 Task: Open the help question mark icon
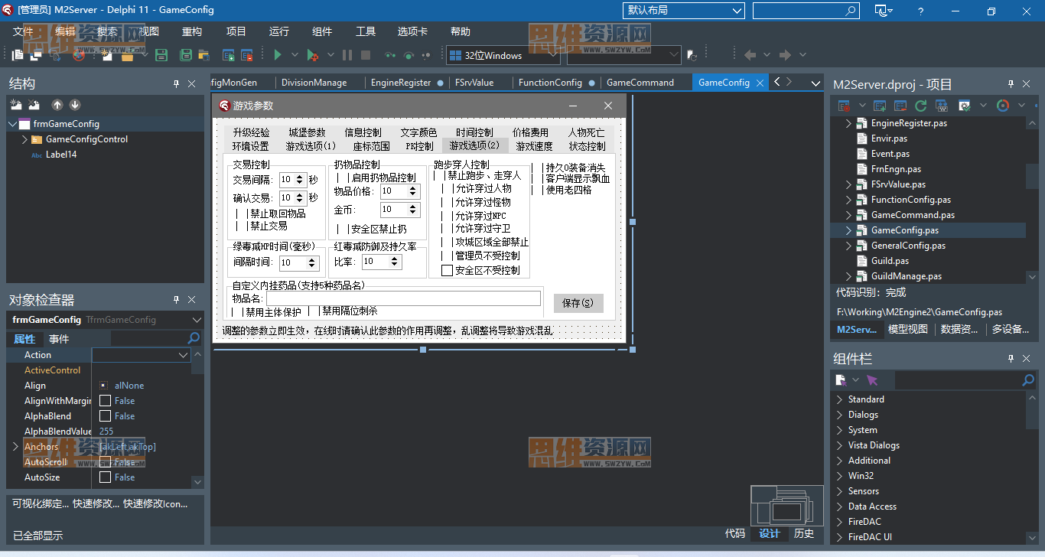coord(921,11)
